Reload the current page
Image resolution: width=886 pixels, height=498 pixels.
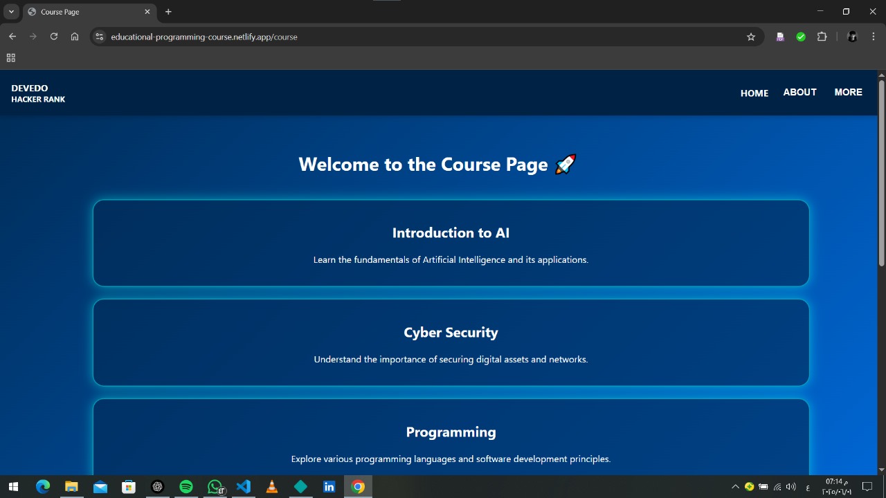coord(53,37)
